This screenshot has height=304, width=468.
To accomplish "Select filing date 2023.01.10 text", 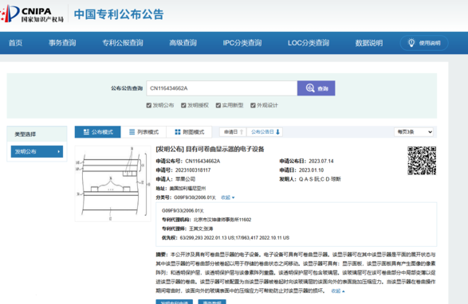I will tap(311, 170).
